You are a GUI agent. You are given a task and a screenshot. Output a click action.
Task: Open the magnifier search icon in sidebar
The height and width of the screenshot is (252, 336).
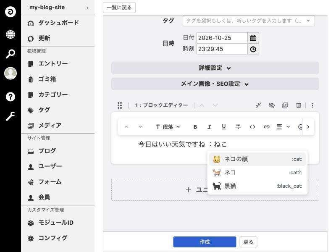coord(10,54)
